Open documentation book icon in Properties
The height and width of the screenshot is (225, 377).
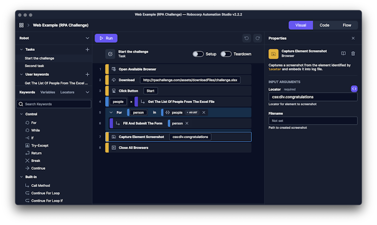click(343, 54)
